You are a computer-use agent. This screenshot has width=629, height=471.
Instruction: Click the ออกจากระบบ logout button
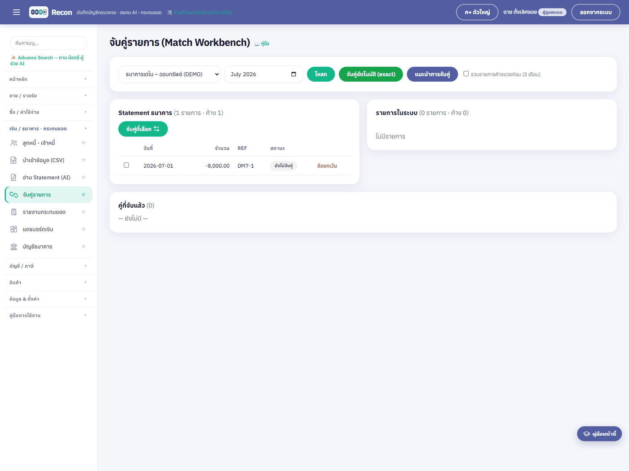click(x=595, y=12)
